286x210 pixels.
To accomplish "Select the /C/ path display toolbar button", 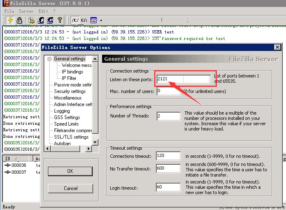I will [75, 20].
